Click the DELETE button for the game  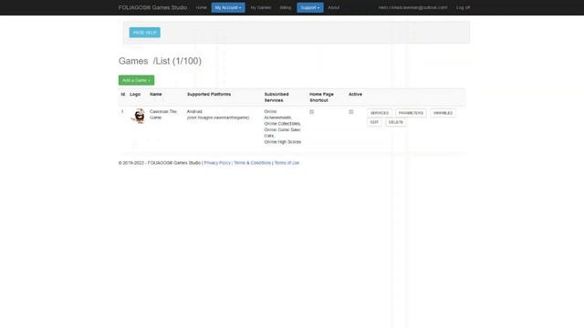click(x=395, y=122)
